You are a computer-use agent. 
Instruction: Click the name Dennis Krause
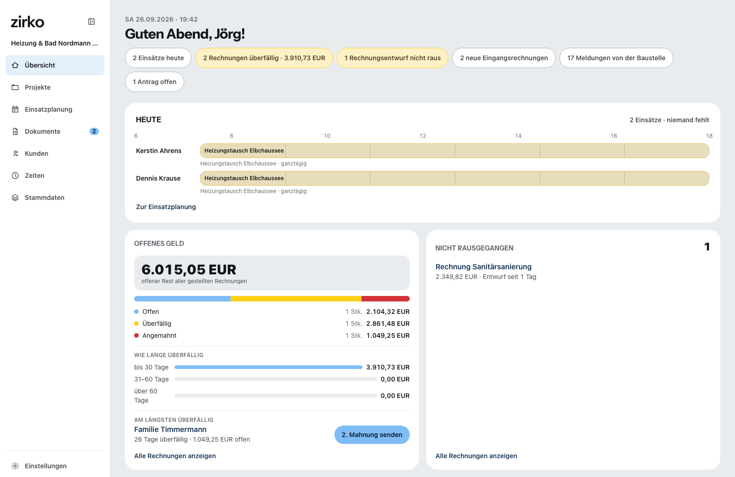158,178
